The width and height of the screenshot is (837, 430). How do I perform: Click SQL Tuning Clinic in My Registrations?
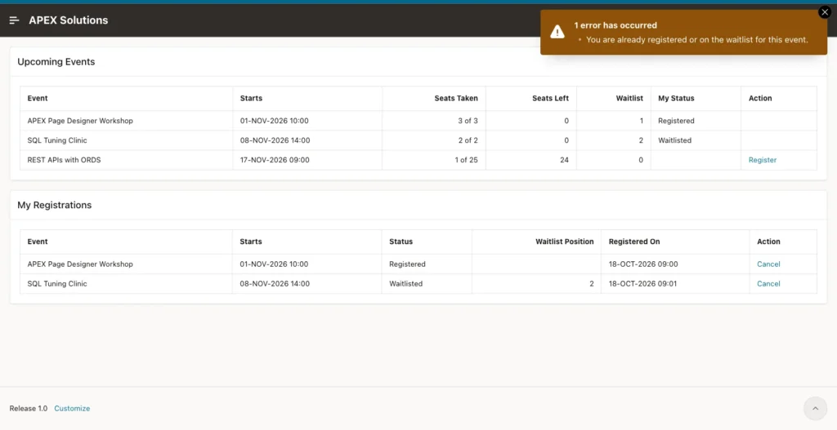[x=57, y=284]
